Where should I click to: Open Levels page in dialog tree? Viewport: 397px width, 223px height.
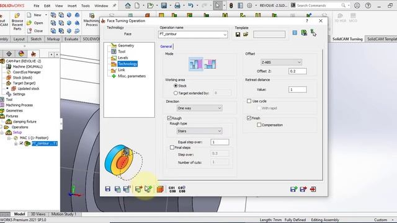click(123, 58)
